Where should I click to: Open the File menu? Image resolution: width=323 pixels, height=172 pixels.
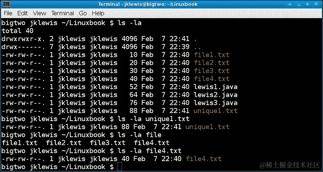click(x=8, y=13)
